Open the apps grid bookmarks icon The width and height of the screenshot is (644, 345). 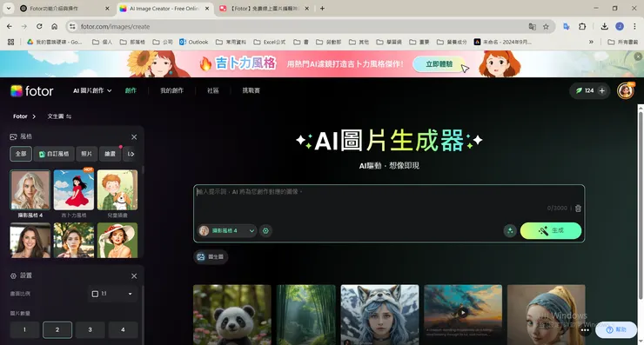(10, 42)
